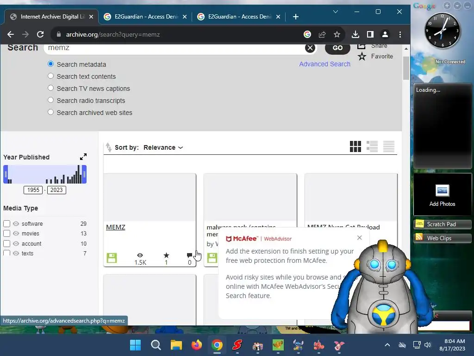
Task: Check the software media type
Action: click(x=6, y=224)
